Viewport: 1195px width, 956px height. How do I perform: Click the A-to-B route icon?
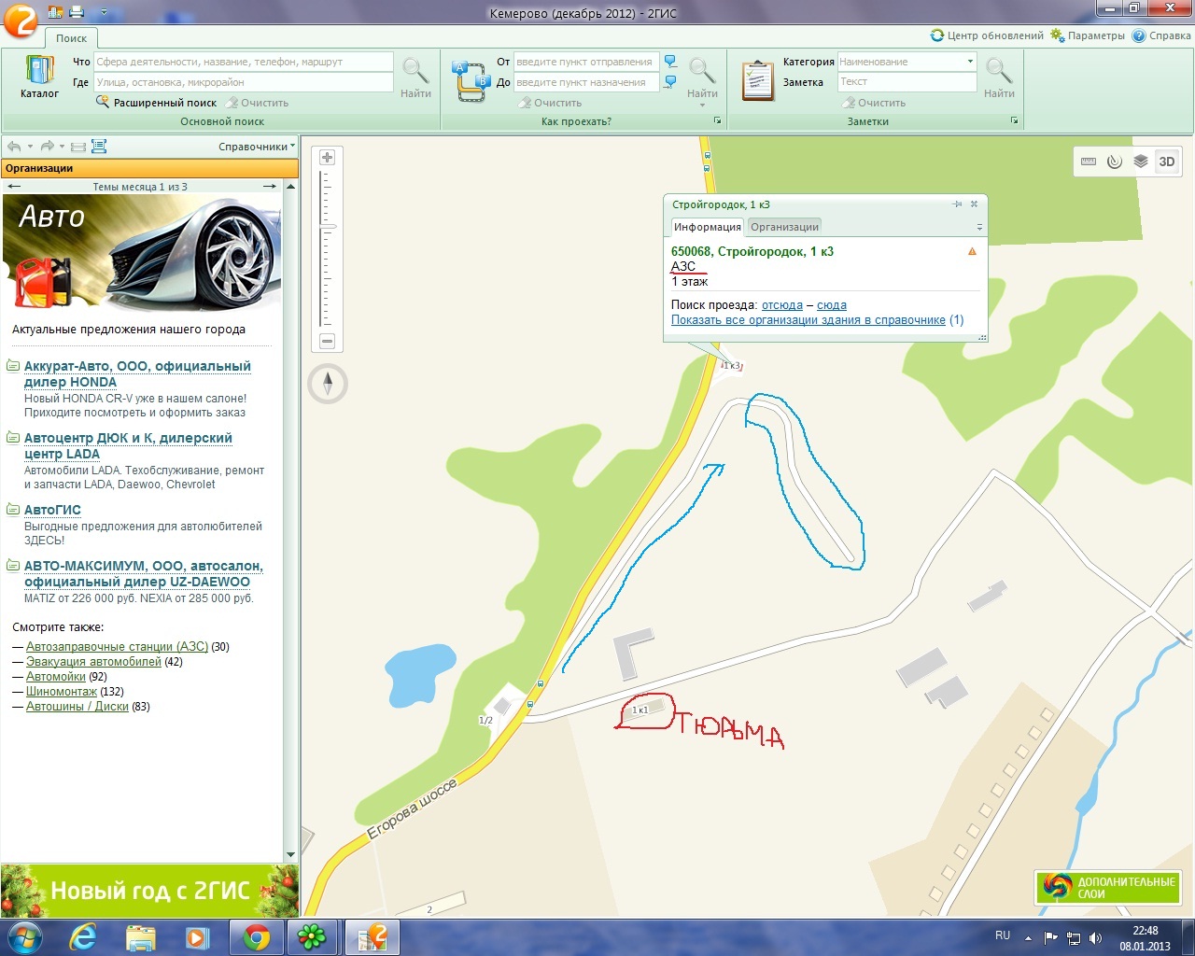coord(471,81)
